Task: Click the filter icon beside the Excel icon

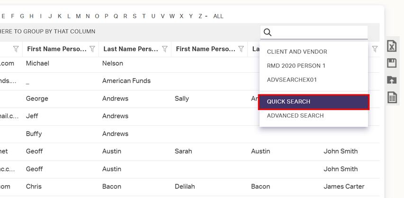Action: click(375, 49)
